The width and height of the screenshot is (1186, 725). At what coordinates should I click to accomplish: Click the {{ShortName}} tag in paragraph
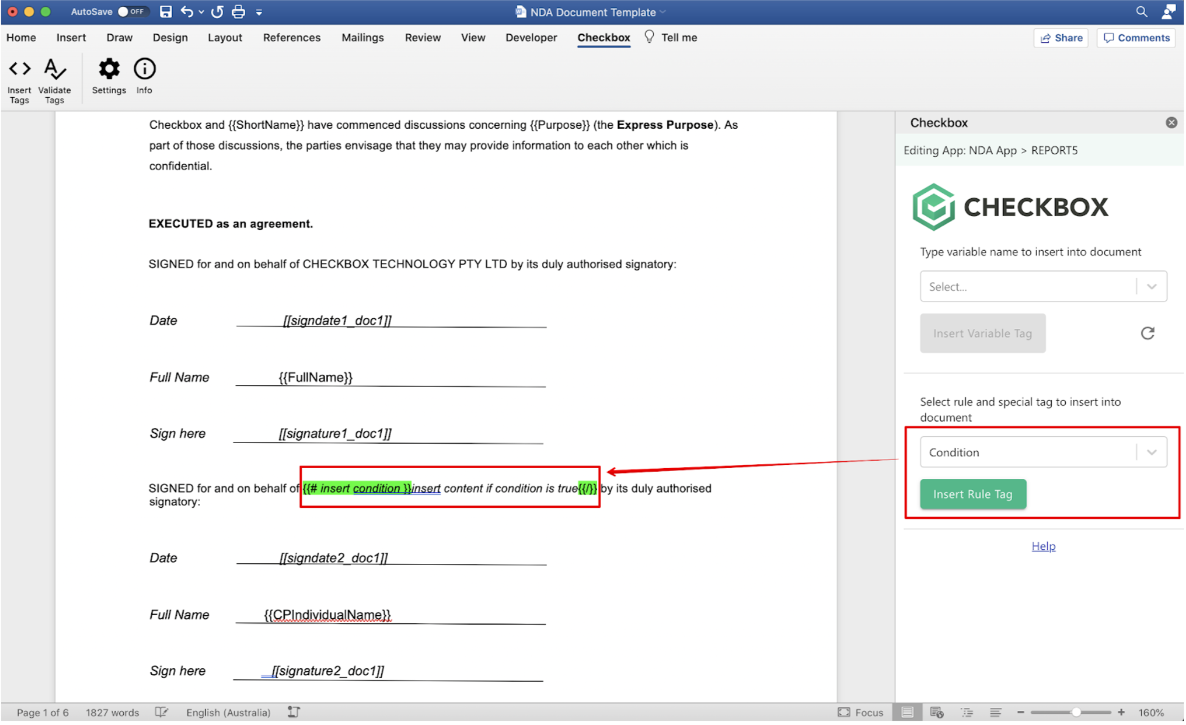pos(265,124)
